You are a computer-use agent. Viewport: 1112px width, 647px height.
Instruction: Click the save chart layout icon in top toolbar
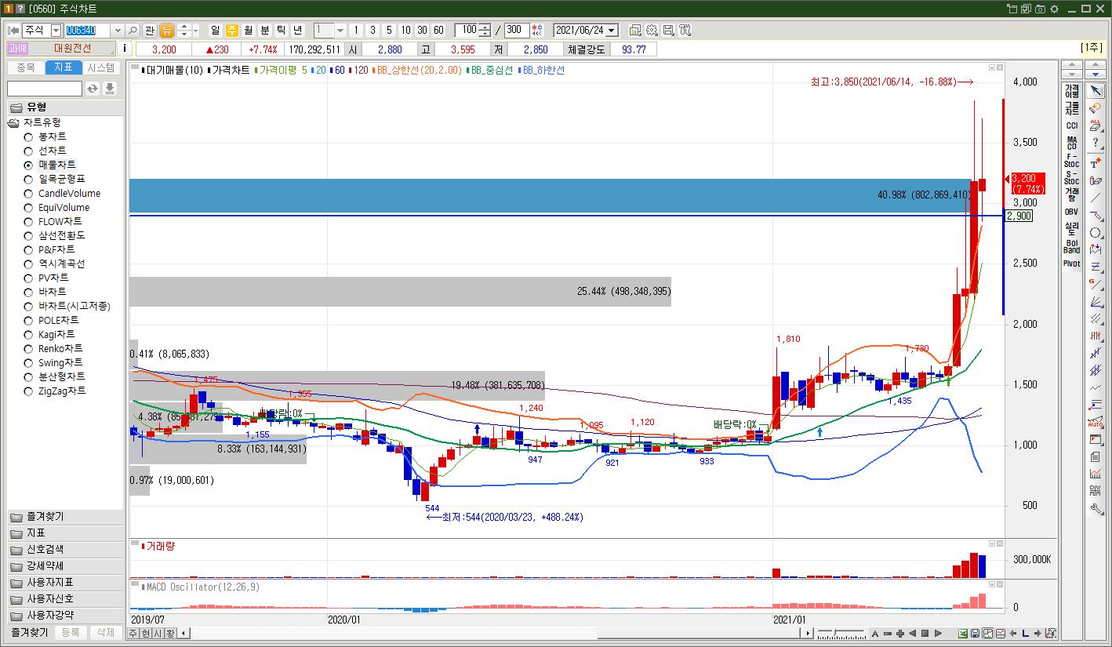point(668,31)
